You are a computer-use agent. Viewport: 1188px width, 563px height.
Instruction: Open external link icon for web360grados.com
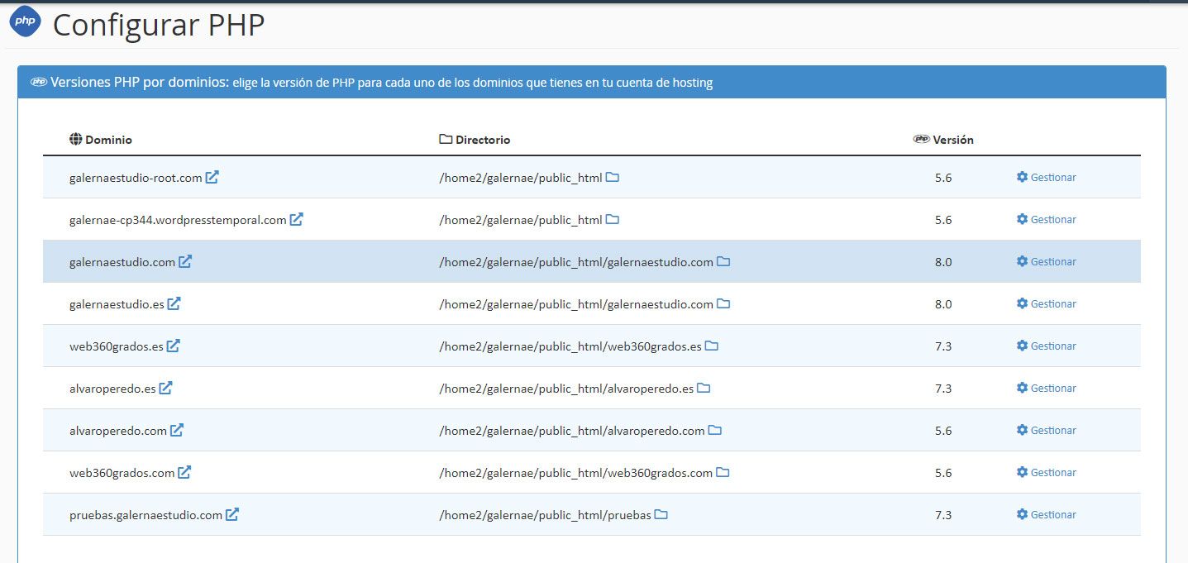(185, 472)
